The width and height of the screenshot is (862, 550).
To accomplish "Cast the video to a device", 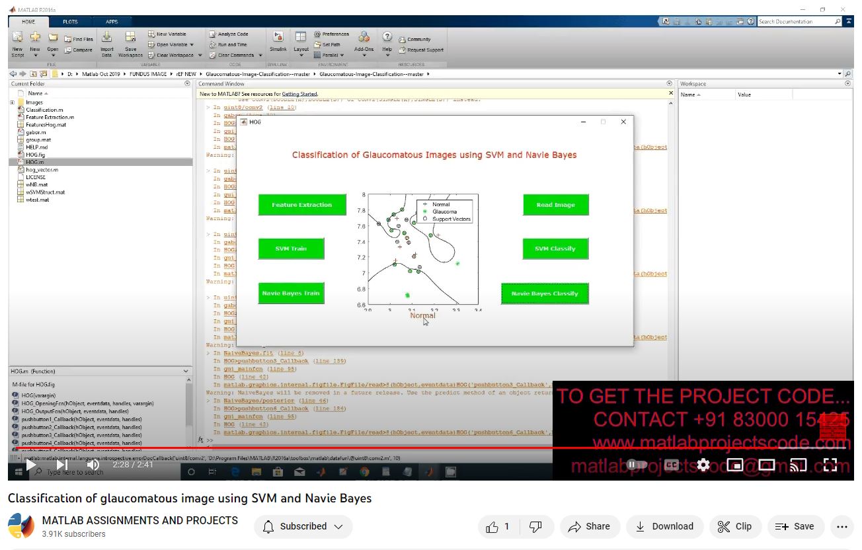I will point(799,465).
